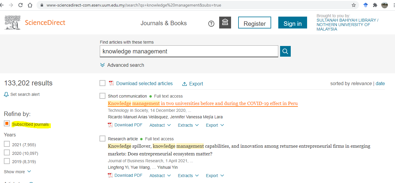Click the ScienceDirect wordmark
395x183 pixels.
coord(45,23)
